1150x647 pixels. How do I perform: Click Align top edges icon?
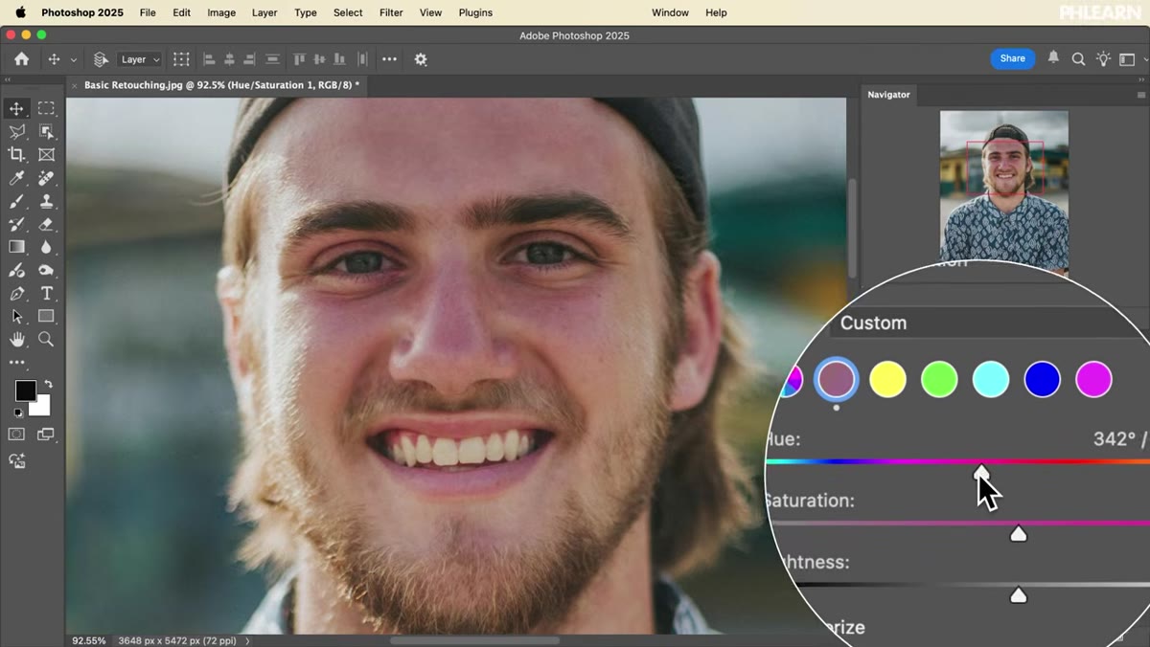click(299, 59)
